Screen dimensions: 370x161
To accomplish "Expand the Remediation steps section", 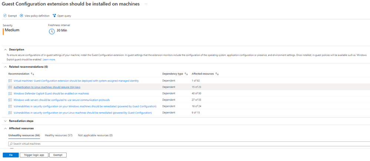I will (x=6, y=121).
